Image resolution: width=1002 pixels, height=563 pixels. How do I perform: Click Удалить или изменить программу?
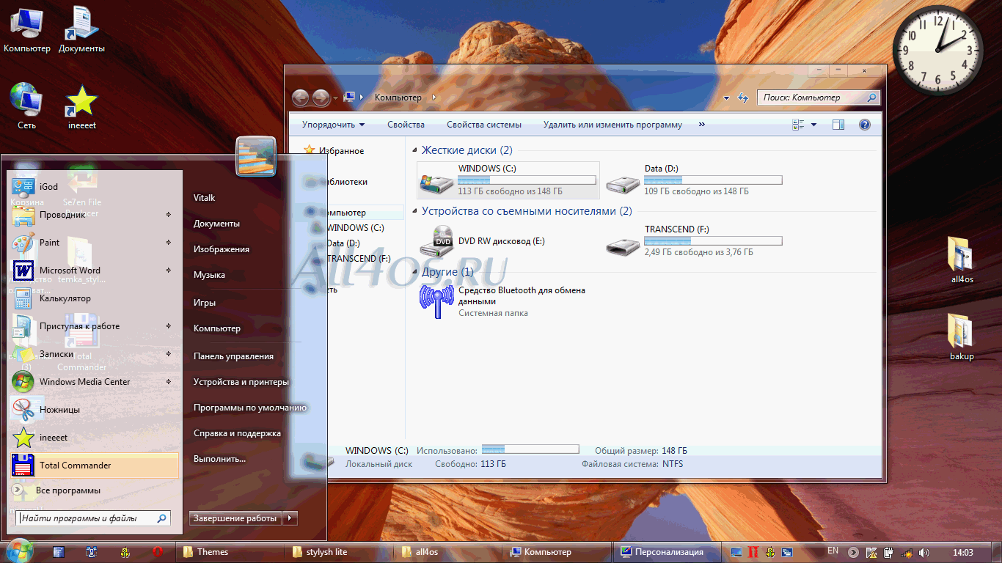click(x=612, y=125)
